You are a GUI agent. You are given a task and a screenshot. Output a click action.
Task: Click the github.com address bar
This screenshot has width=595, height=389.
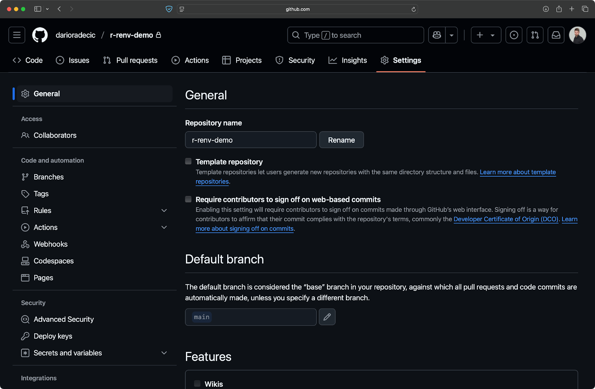click(297, 9)
